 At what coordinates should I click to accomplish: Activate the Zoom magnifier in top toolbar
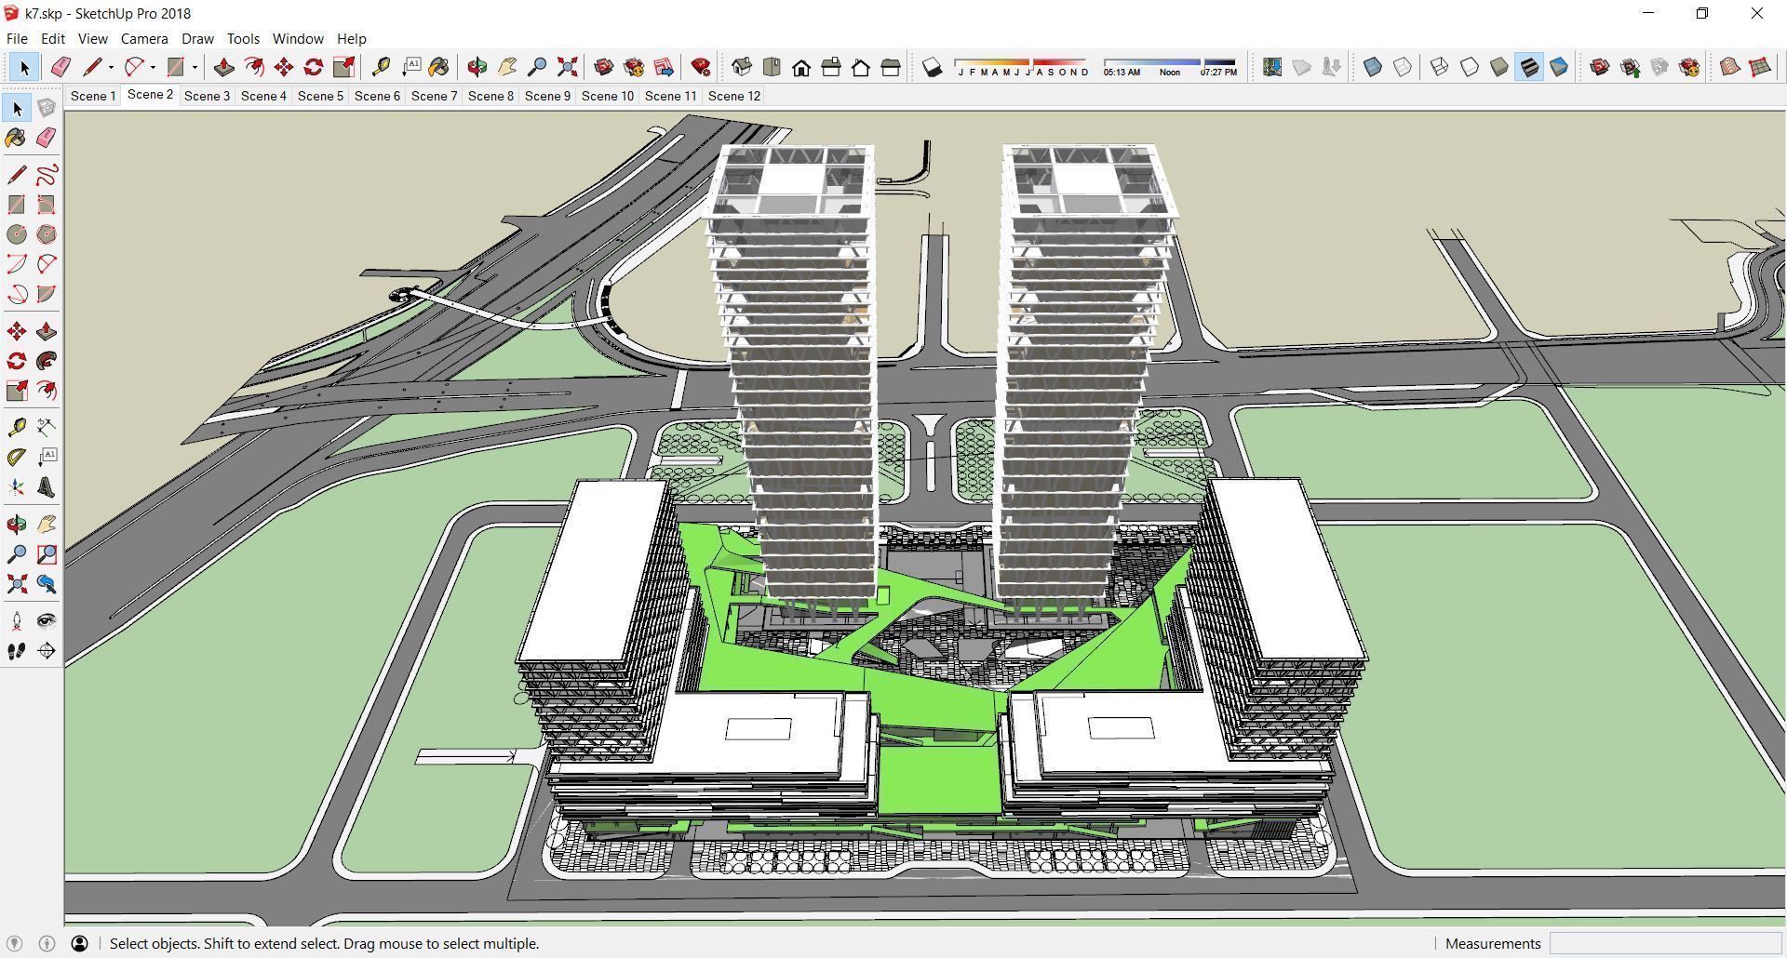point(537,67)
